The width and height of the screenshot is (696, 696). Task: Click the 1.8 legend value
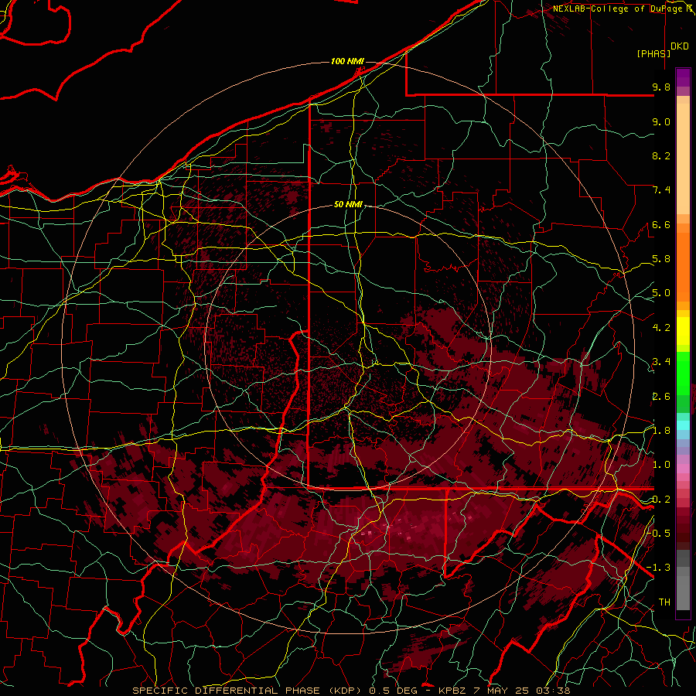(x=661, y=431)
